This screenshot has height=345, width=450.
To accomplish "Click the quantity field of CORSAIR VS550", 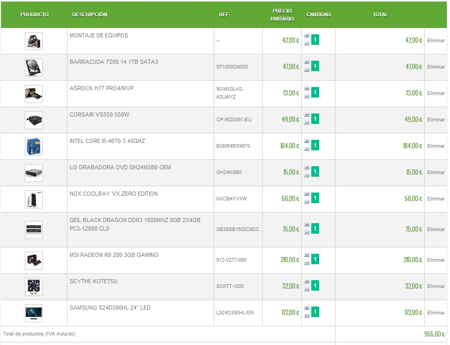I will (x=315, y=119).
